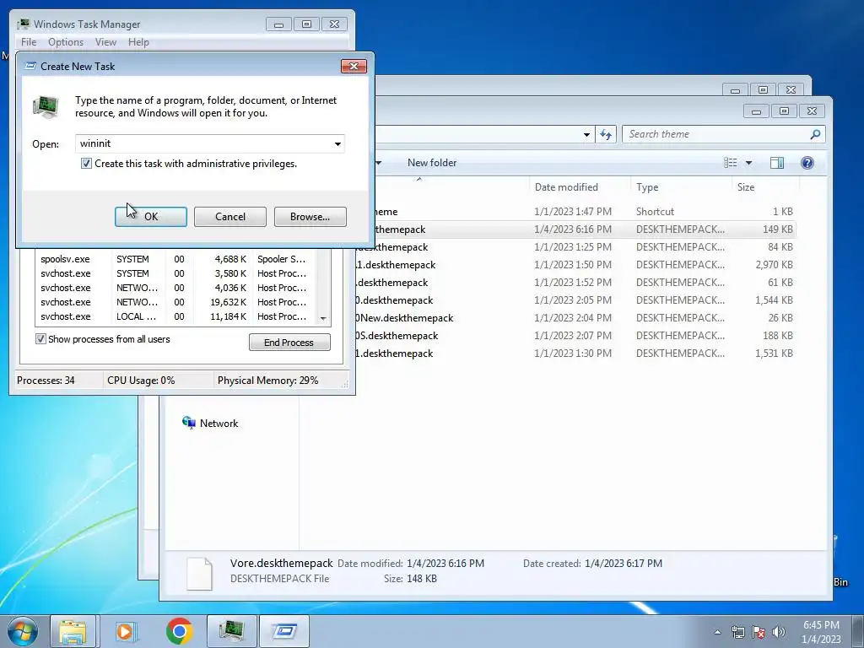Click the Action Center flag icon

tap(759, 632)
